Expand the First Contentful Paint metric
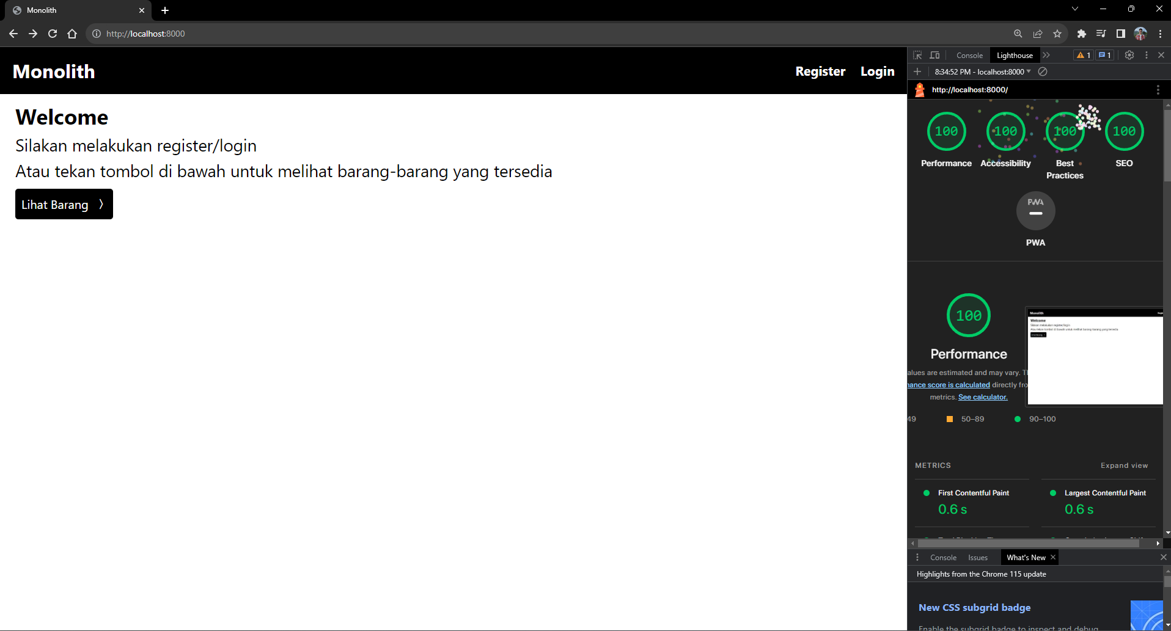1171x631 pixels. click(972, 503)
